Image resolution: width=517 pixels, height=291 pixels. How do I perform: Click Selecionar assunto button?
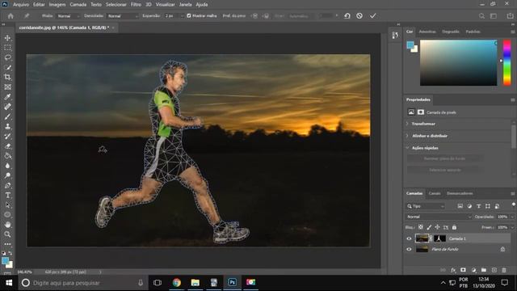point(444,170)
